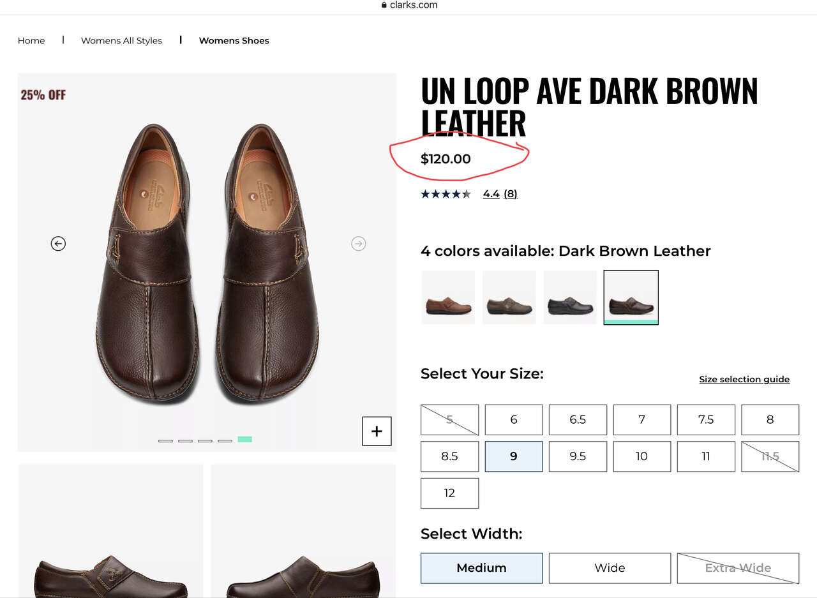Select the tan leather color swatch
This screenshot has width=817, height=598.
pyautogui.click(x=448, y=297)
